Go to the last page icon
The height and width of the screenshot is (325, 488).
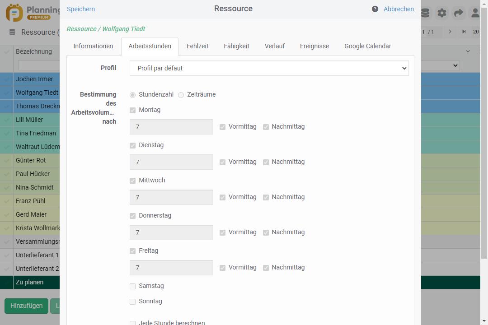pyautogui.click(x=464, y=32)
